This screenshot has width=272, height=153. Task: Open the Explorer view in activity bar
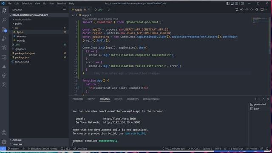point(4,11)
